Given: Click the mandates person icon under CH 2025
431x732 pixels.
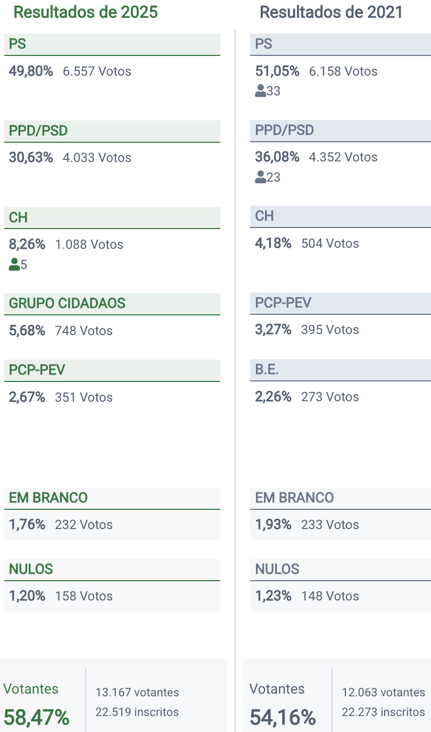Looking at the screenshot, I should tap(14, 264).
